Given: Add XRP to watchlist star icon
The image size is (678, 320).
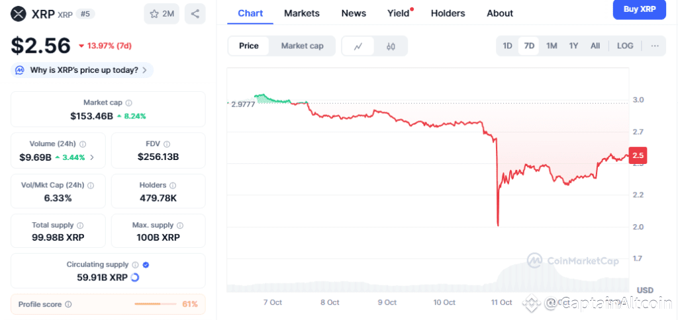Looking at the screenshot, I should (154, 13).
